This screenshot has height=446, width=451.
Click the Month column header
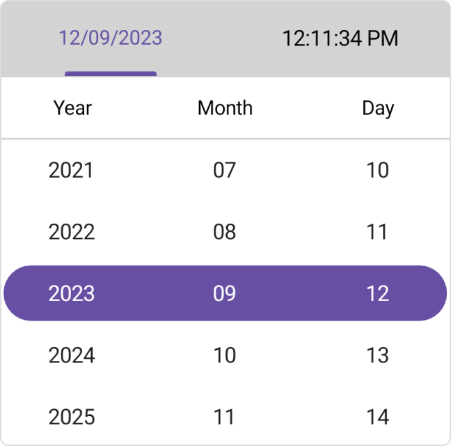coord(225,108)
